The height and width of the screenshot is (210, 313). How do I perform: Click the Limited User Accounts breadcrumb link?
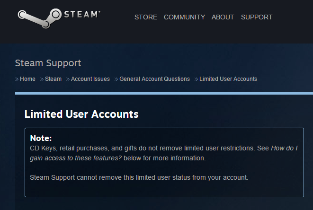228,79
